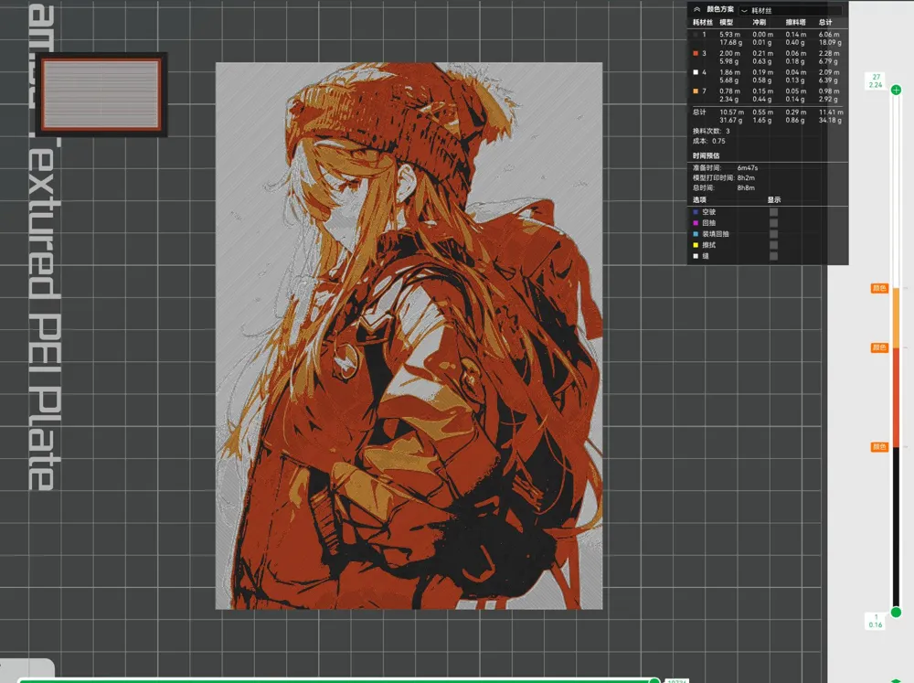Click the 准备时间 6m47s value
This screenshot has width=914, height=683.
pos(748,167)
